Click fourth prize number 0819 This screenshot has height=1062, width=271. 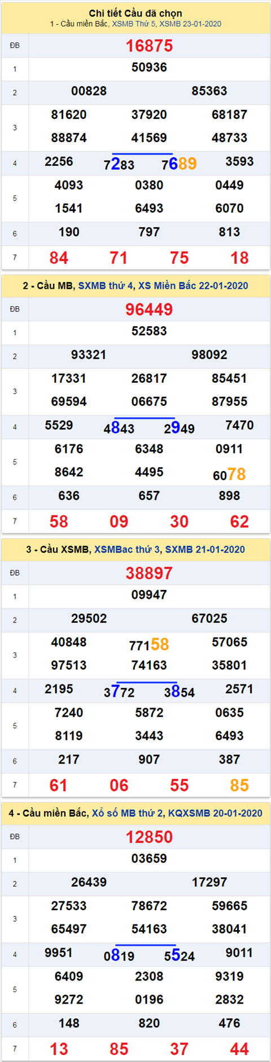click(119, 956)
